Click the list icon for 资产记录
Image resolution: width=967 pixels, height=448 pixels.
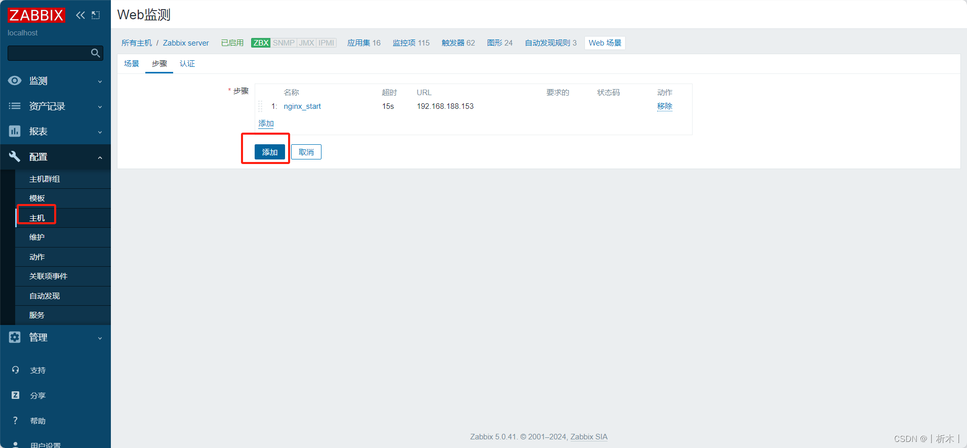[x=15, y=106]
